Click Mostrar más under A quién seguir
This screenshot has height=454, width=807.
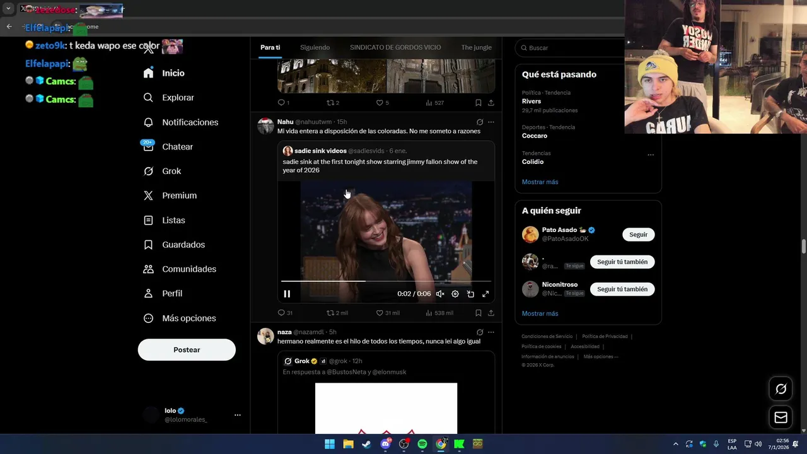[x=540, y=313]
